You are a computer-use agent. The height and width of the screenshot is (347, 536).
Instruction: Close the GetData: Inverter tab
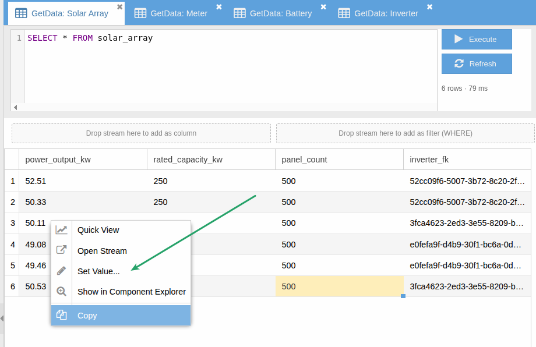pyautogui.click(x=430, y=7)
